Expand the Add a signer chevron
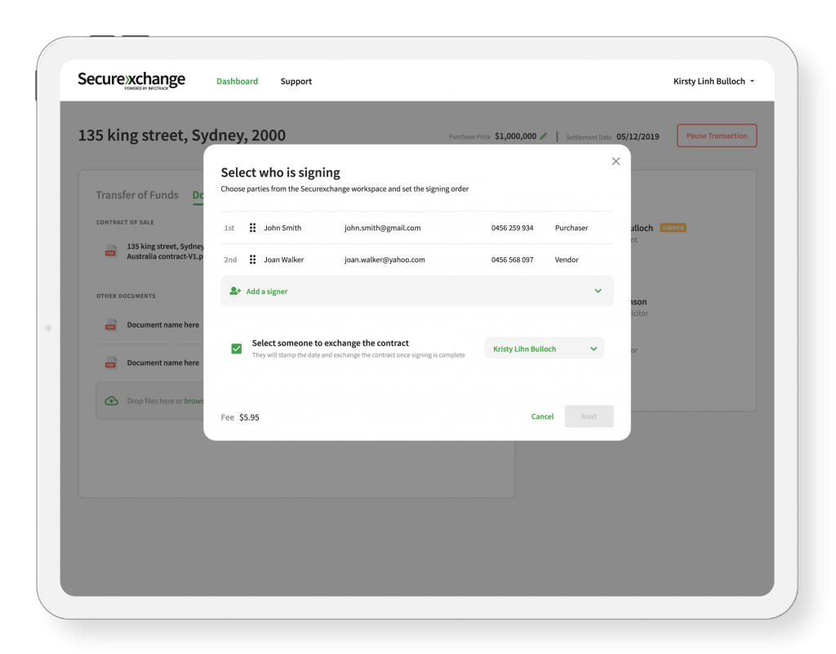The height and width of the screenshot is (654, 836). [598, 291]
